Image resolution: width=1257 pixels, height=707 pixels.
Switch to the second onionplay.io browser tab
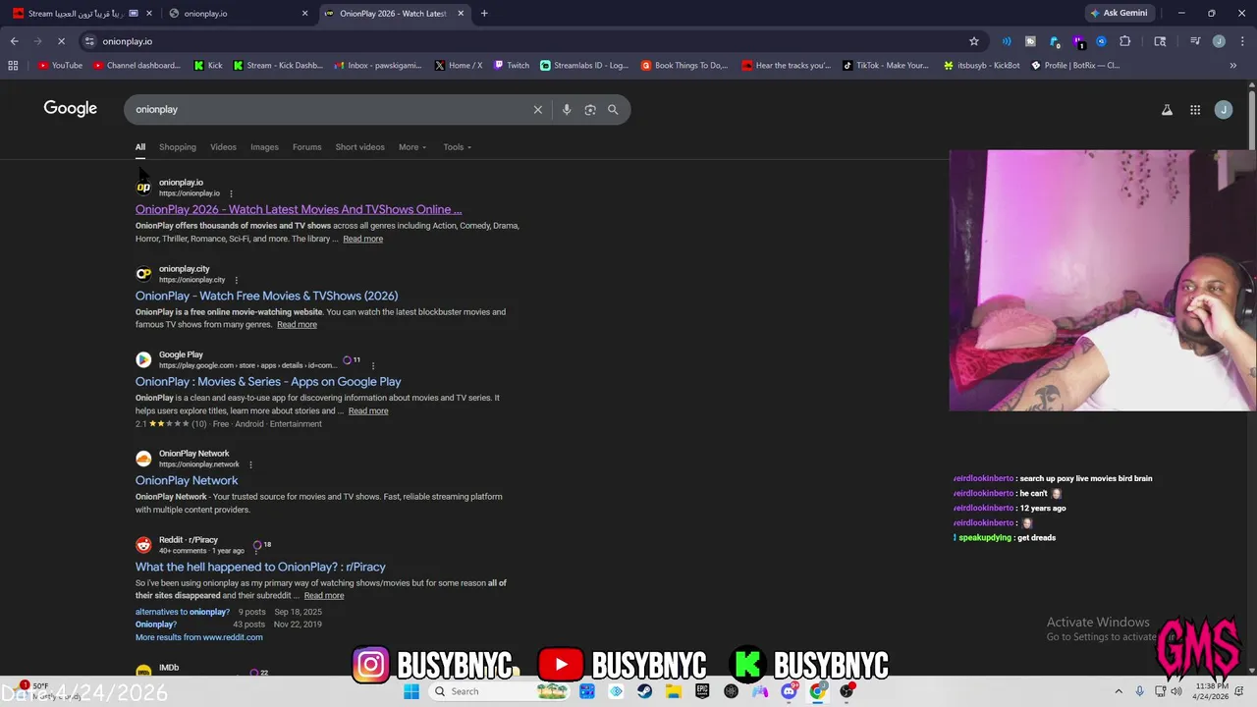pos(239,14)
